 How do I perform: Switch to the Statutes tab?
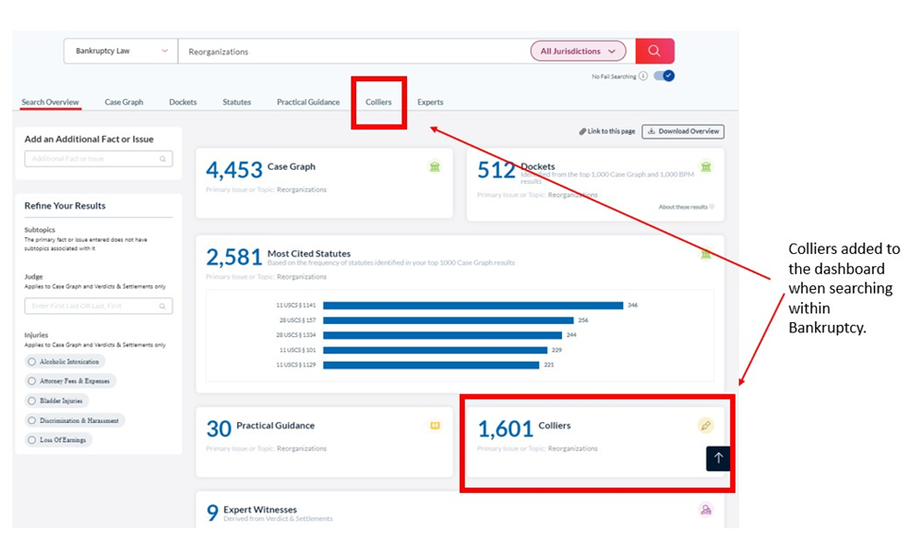pyautogui.click(x=237, y=102)
